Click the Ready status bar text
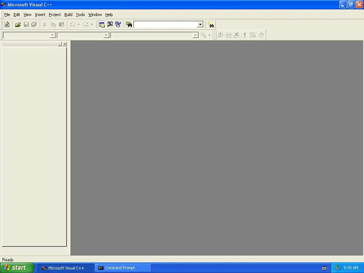Screen dimensions: 364x273 (x=8, y=260)
